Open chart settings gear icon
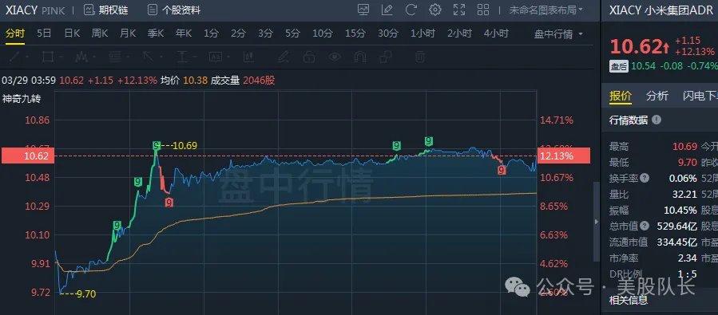 tap(435, 10)
